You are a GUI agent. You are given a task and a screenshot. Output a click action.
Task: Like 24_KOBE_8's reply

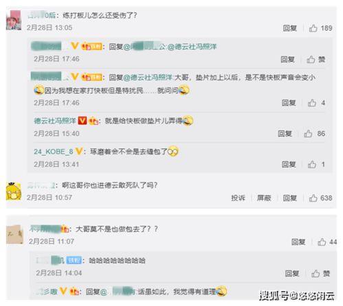(x=312, y=164)
